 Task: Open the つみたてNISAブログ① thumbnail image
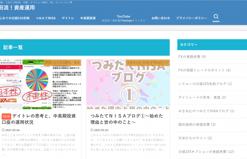click(x=128, y=84)
